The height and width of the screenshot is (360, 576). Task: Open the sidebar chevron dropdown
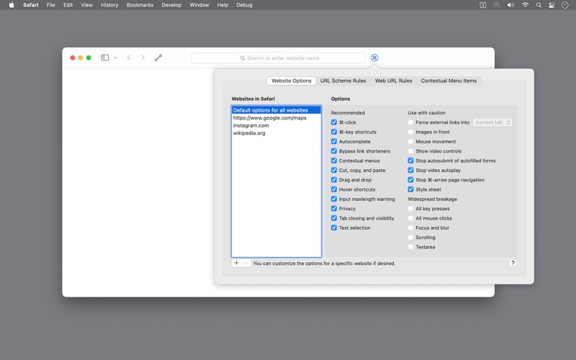coord(115,58)
